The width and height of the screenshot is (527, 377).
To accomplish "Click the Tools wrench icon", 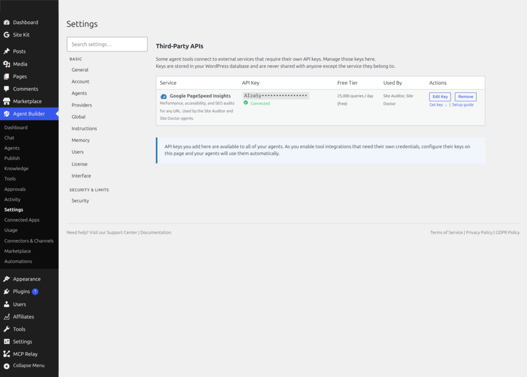I will (x=6, y=329).
